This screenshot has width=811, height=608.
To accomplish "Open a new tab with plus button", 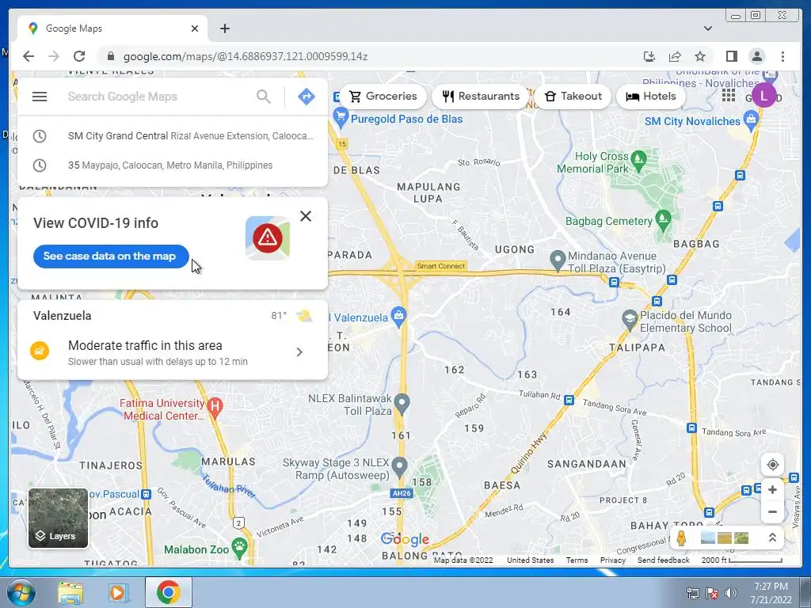I will pos(224,28).
